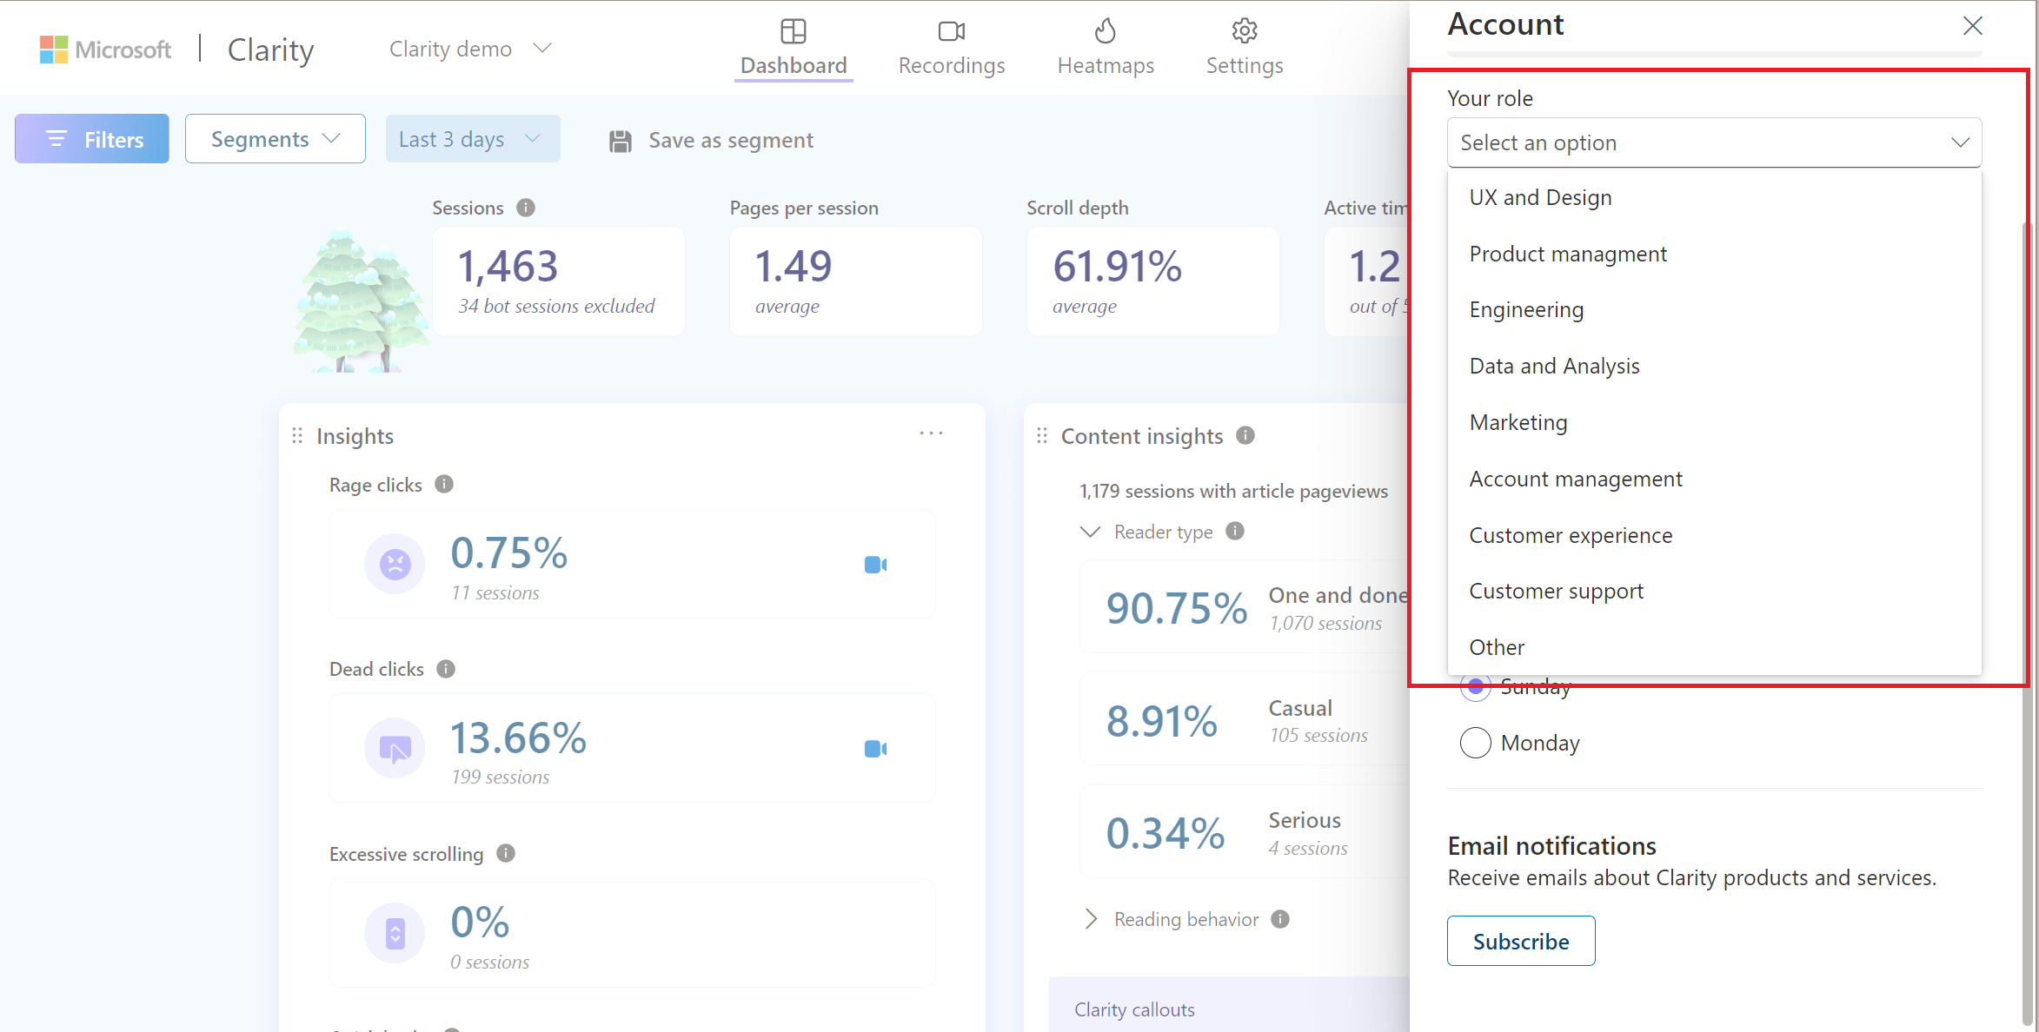Go to the Heatmaps tab
The height and width of the screenshot is (1032, 2039).
tap(1106, 47)
